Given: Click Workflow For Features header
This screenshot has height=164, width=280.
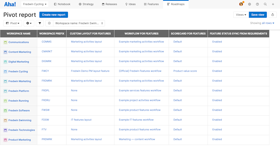Looking at the screenshot, I should point(141,34).
